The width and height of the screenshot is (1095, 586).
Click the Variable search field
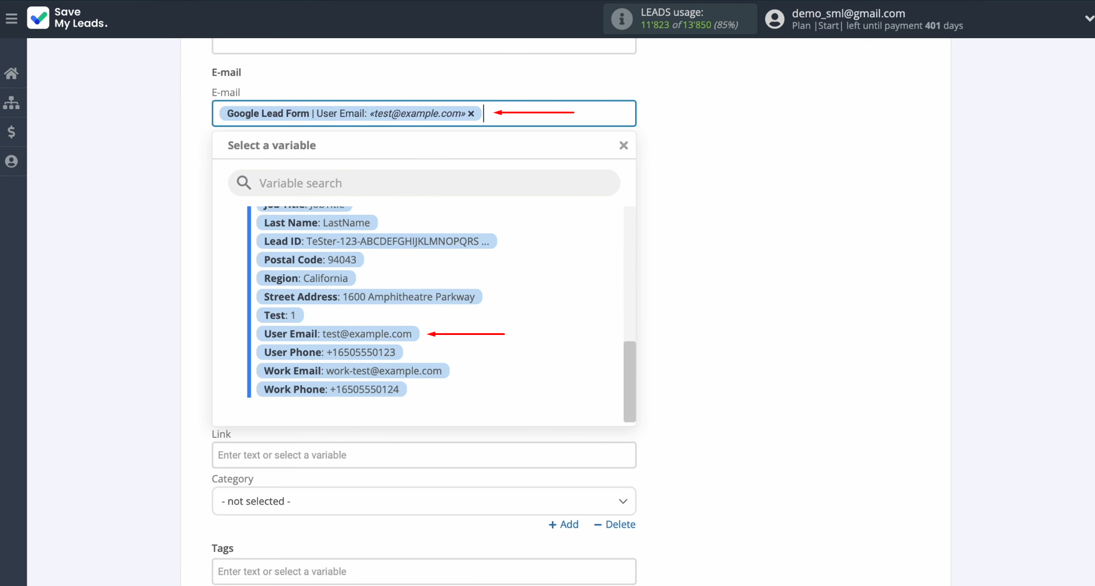tap(424, 183)
